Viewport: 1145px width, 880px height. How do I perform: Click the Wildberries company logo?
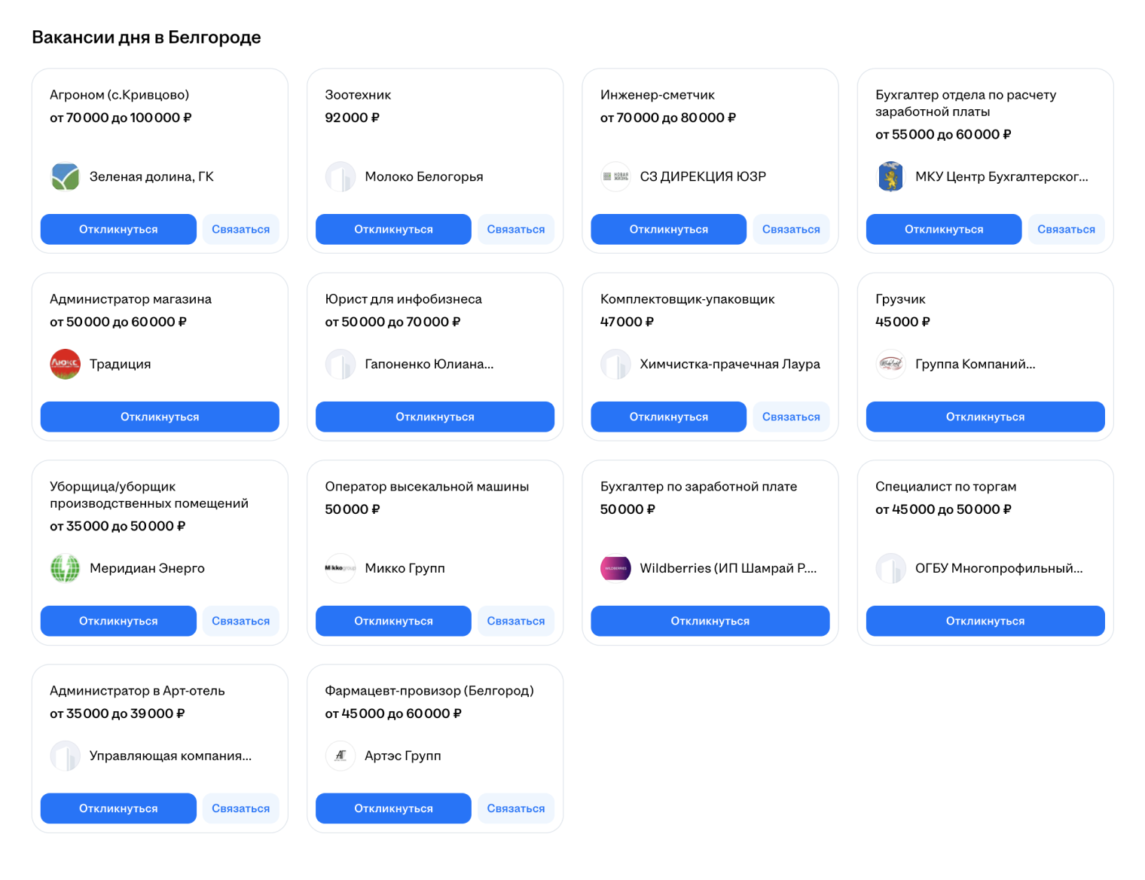615,569
